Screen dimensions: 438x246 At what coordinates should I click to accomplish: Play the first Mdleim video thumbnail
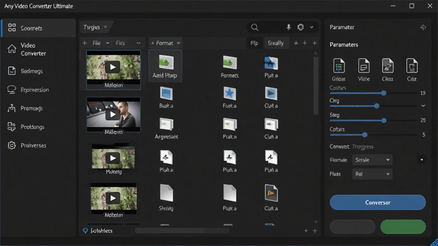(x=112, y=67)
